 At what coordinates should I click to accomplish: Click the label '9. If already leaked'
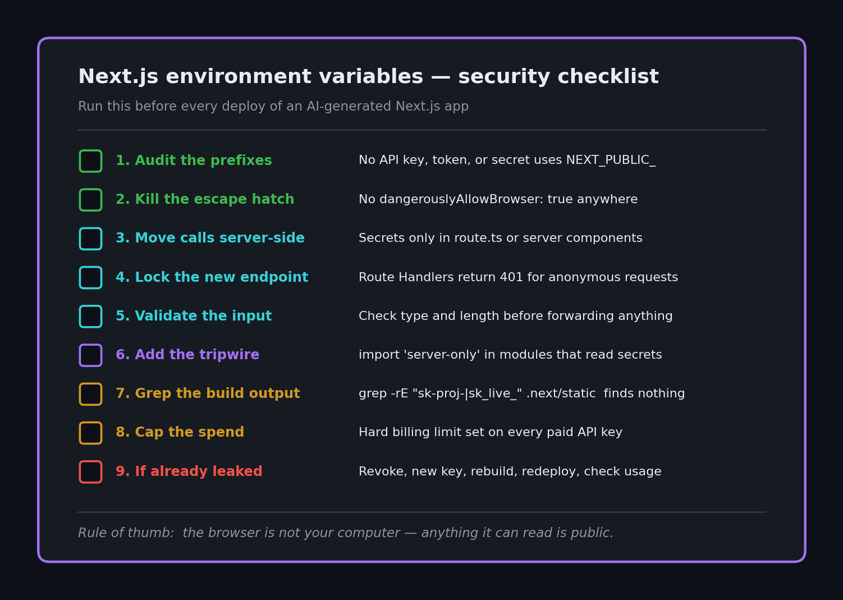point(189,472)
